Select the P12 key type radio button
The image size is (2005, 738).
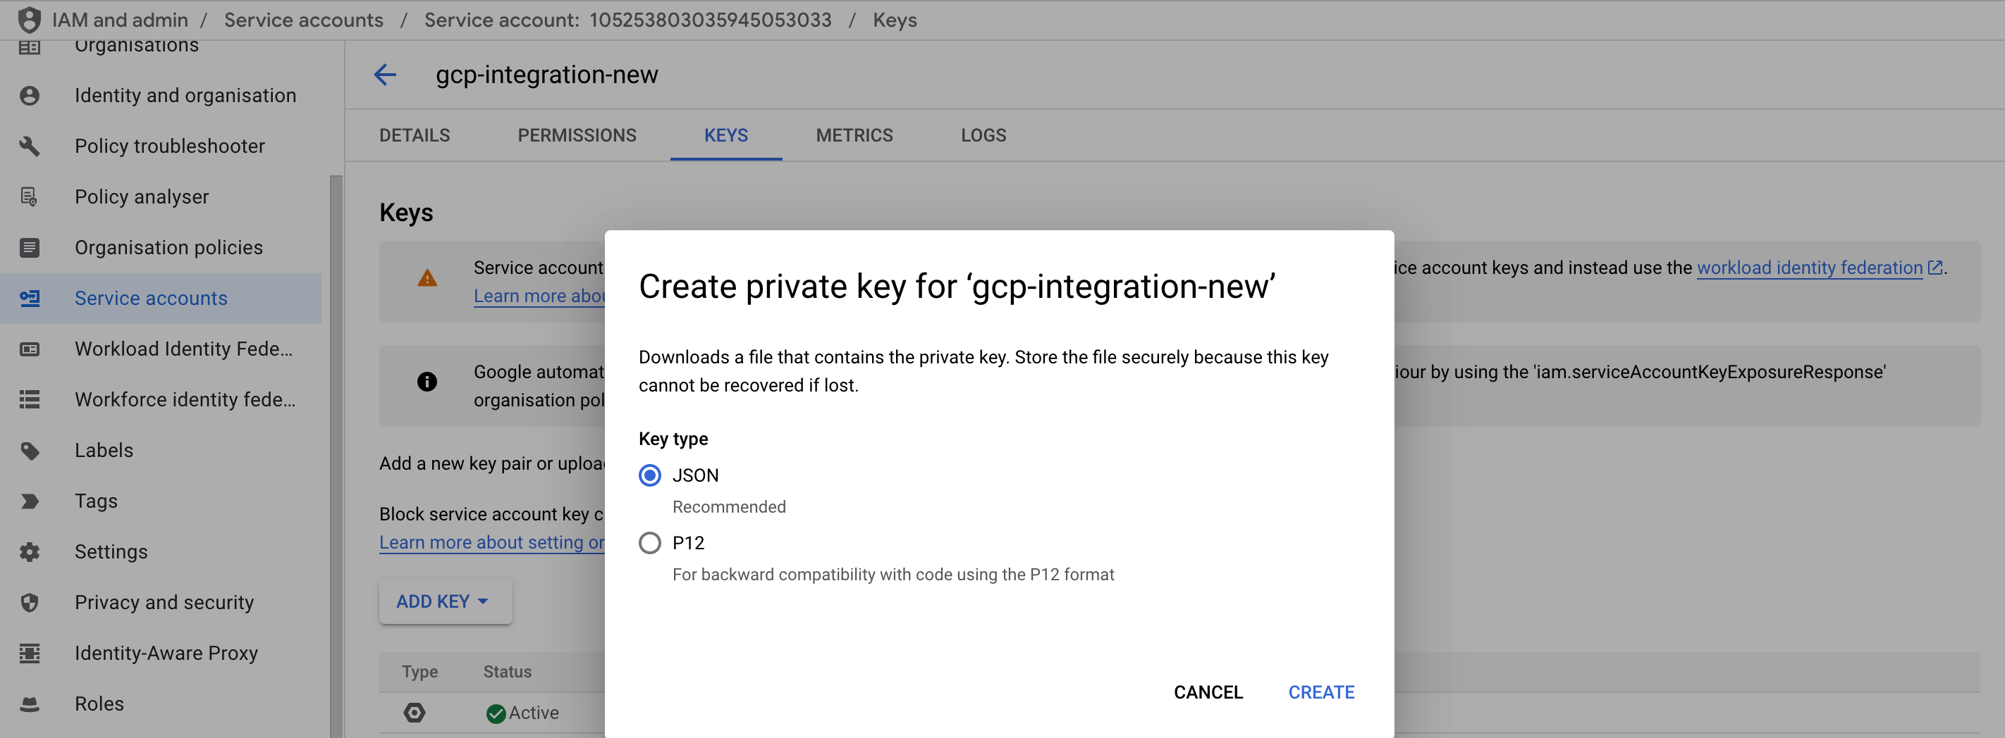[x=650, y=543]
